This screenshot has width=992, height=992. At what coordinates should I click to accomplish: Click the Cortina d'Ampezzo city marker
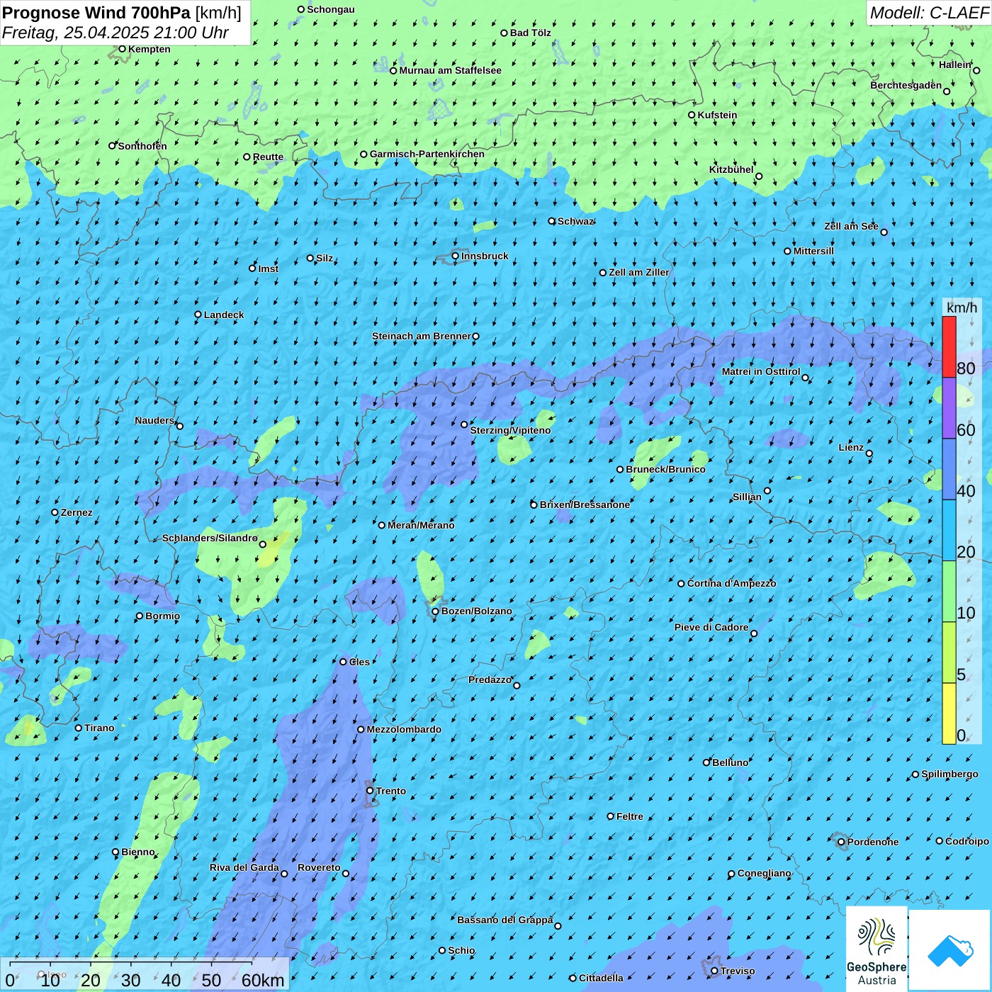click(682, 584)
